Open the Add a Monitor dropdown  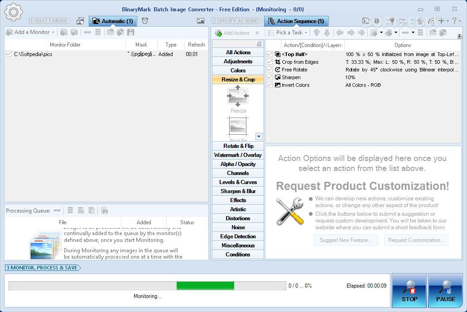tap(53, 32)
